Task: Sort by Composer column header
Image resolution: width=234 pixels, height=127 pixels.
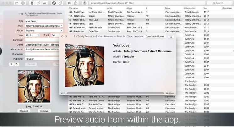Action: (227, 8)
